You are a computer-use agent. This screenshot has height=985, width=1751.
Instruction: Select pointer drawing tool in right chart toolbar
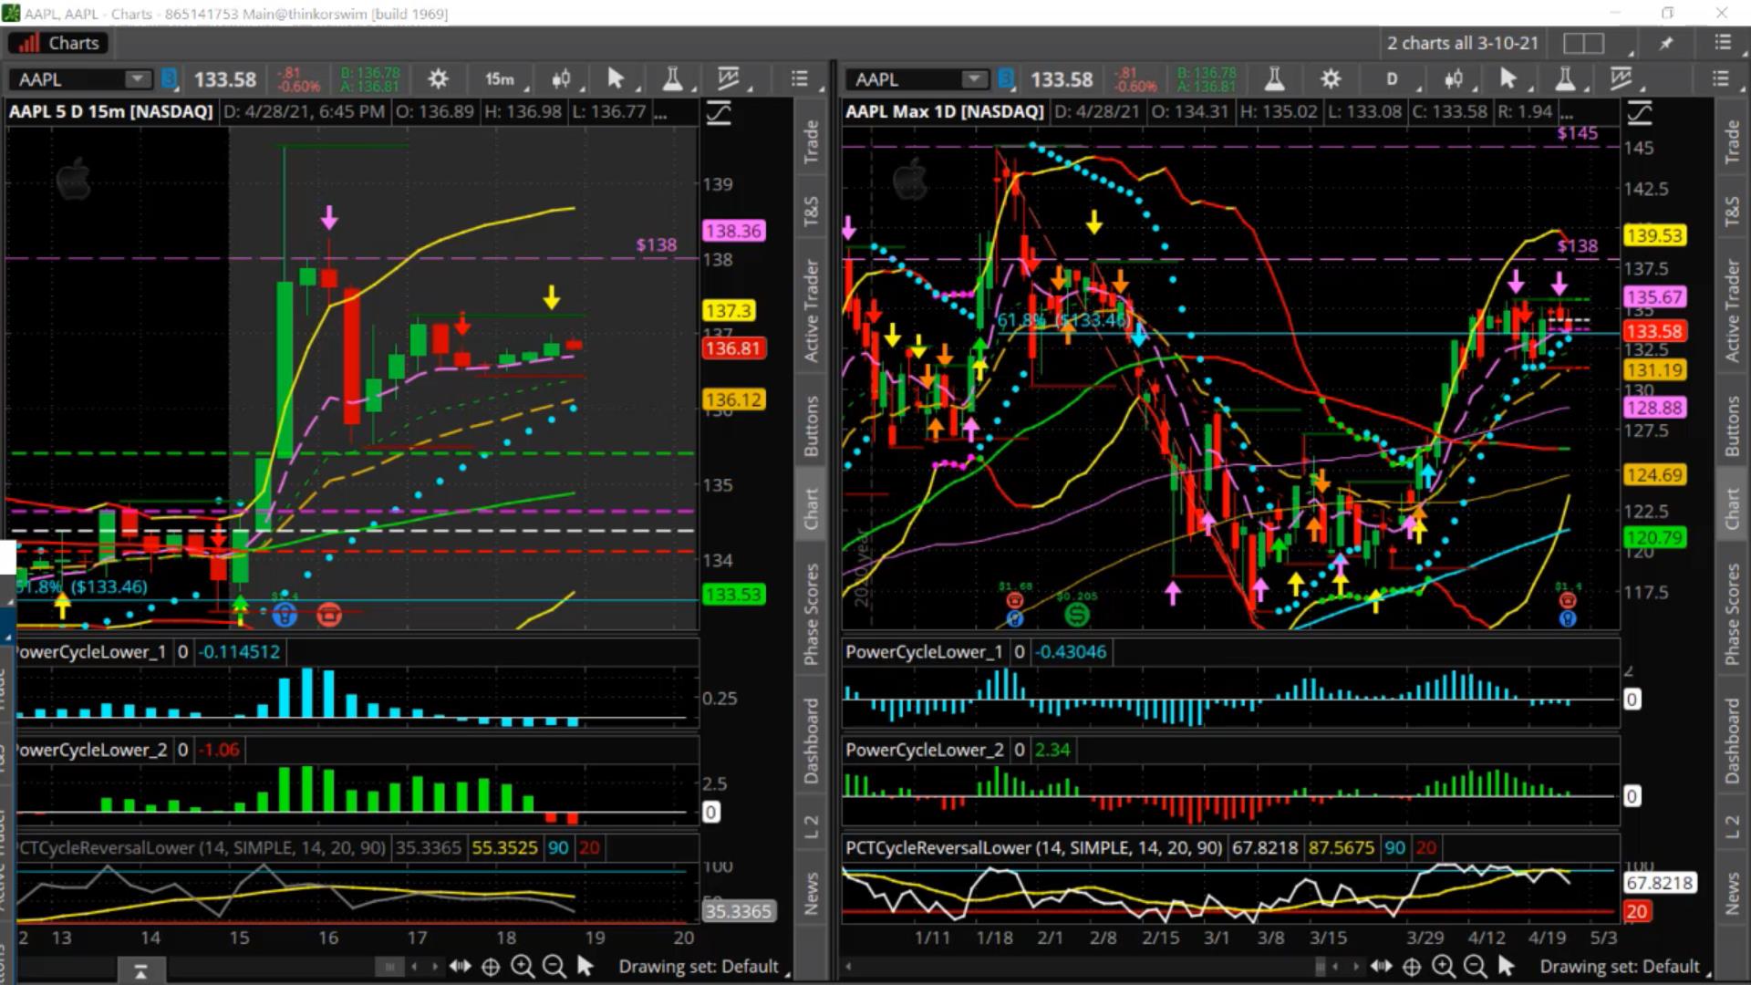(1508, 79)
